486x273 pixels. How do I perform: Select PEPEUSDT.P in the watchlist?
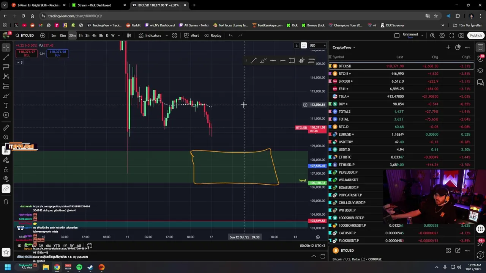click(401, 172)
